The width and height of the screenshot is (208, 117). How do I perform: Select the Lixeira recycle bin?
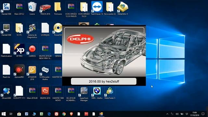point(32,8)
